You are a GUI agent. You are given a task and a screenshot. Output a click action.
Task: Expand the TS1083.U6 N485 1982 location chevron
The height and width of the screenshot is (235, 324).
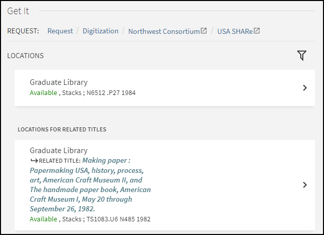point(304,185)
